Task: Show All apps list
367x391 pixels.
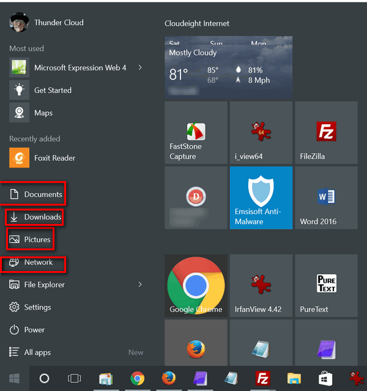Action: pyautogui.click(x=30, y=352)
